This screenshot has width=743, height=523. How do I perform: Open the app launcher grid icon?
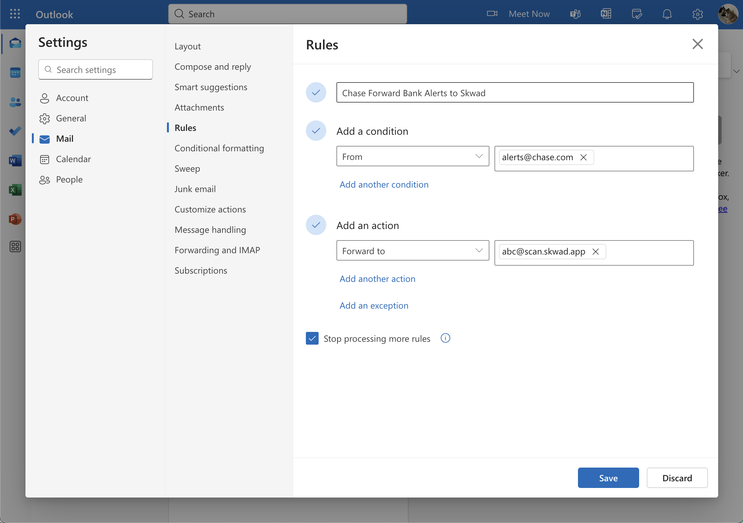(x=15, y=14)
